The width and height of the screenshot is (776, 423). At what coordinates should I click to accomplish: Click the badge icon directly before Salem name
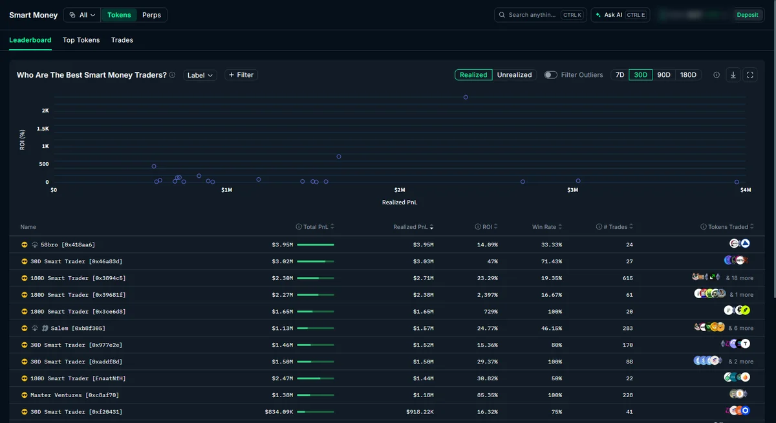click(45, 329)
